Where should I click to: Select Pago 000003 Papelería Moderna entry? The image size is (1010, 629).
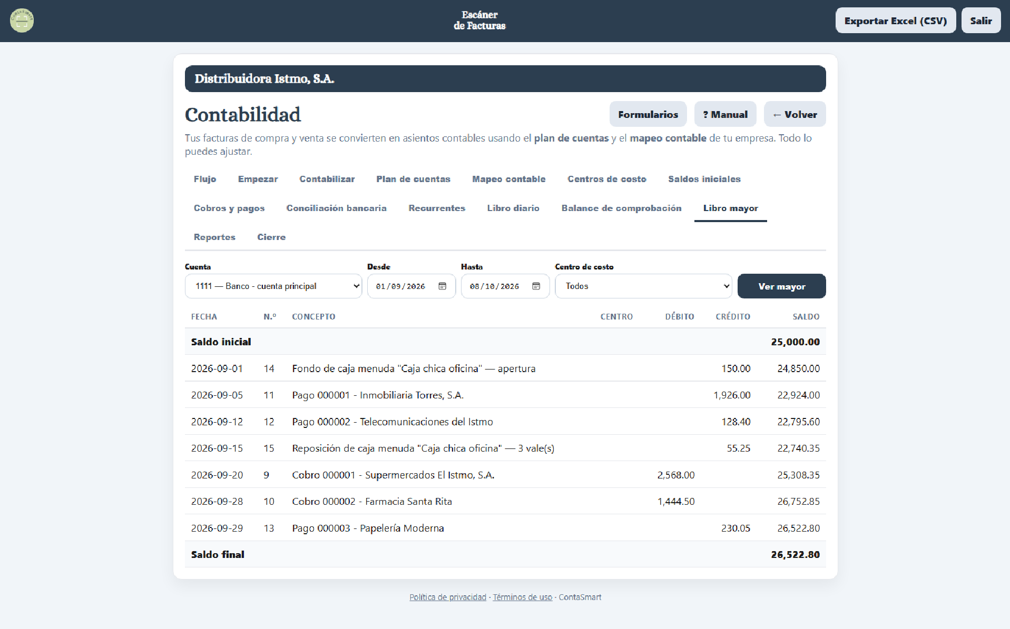pos(505,528)
